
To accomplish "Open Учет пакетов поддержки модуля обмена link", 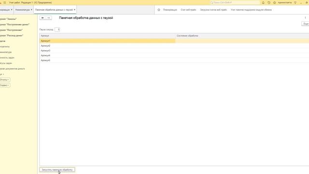I will pos(251,10).
